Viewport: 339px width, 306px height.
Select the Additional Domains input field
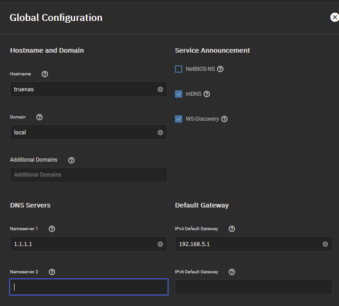pos(89,175)
